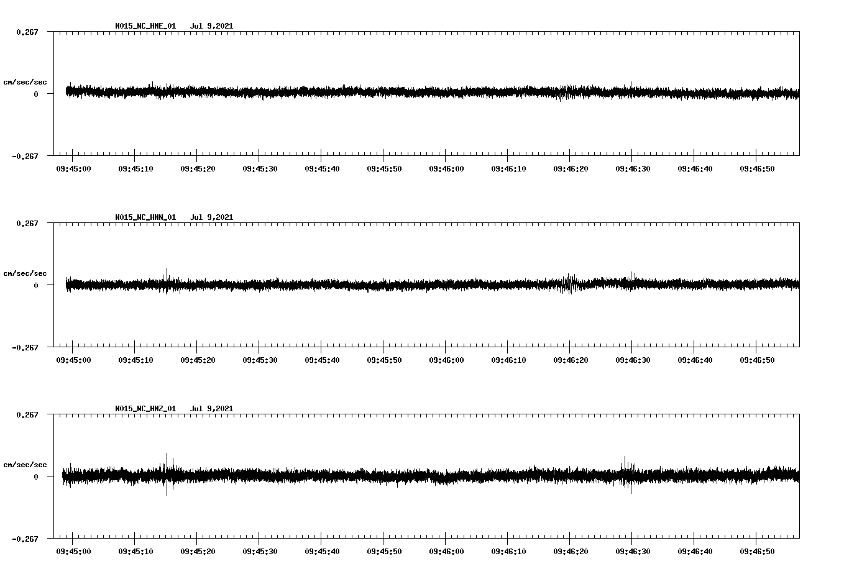This screenshot has height=574, width=844.
Task: Click 09:45:20 time label on HNN axis
Action: [x=198, y=360]
